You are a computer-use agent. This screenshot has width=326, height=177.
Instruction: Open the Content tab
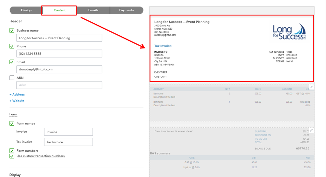(59, 10)
